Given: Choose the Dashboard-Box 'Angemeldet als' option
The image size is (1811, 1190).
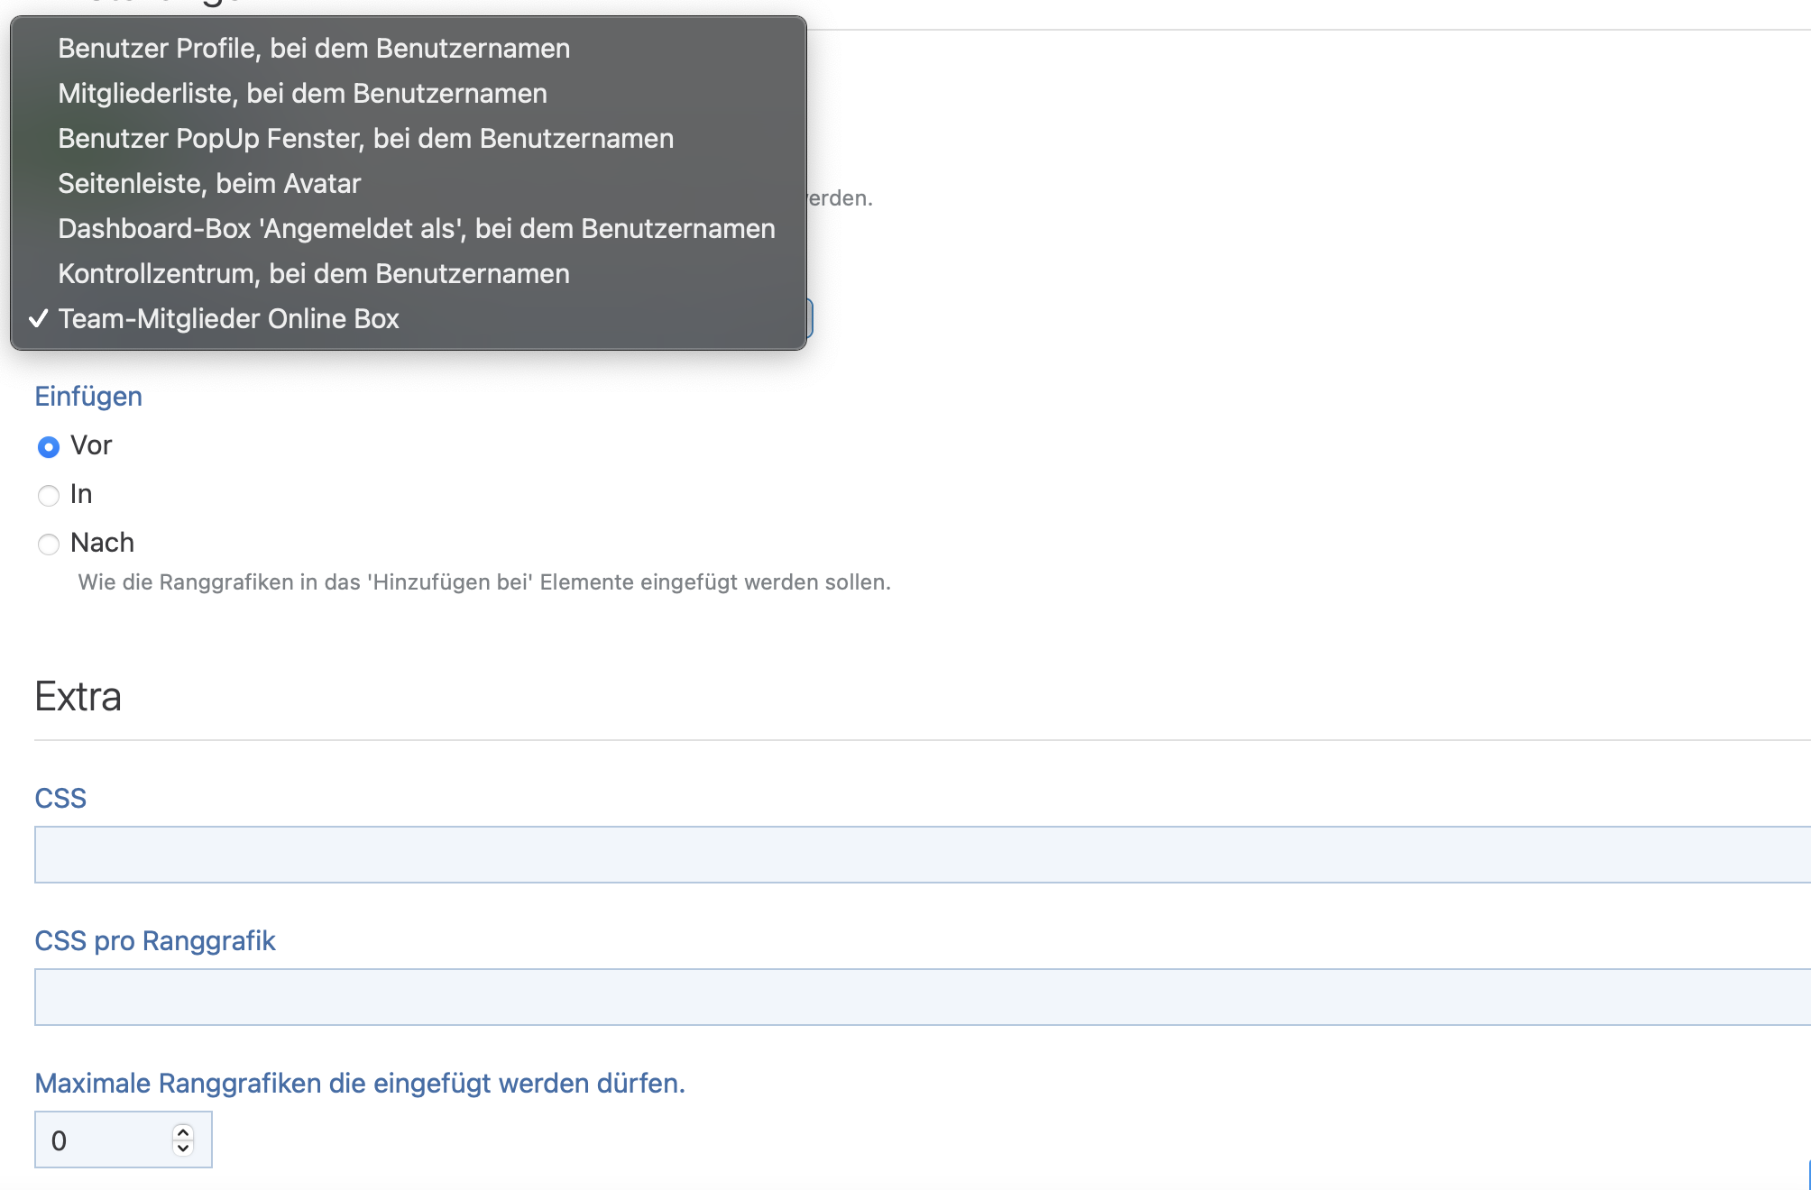Looking at the screenshot, I should click(416, 229).
